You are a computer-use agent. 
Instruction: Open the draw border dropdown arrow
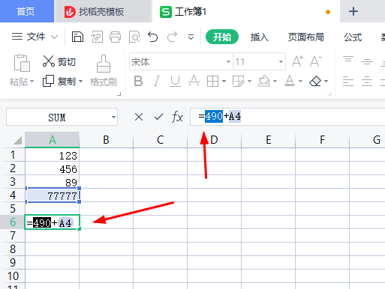pyautogui.click(x=249, y=82)
